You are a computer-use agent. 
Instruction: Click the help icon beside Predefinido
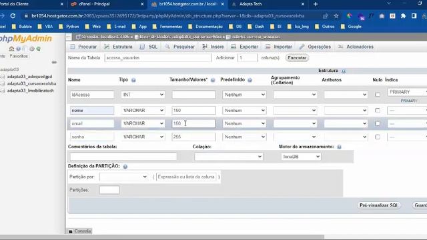click(x=250, y=80)
